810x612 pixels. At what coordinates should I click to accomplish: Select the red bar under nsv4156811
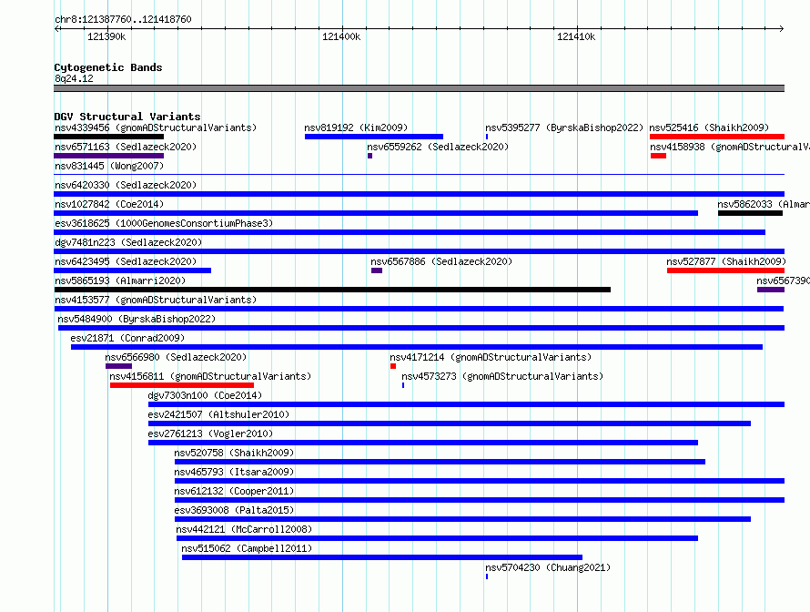point(182,385)
